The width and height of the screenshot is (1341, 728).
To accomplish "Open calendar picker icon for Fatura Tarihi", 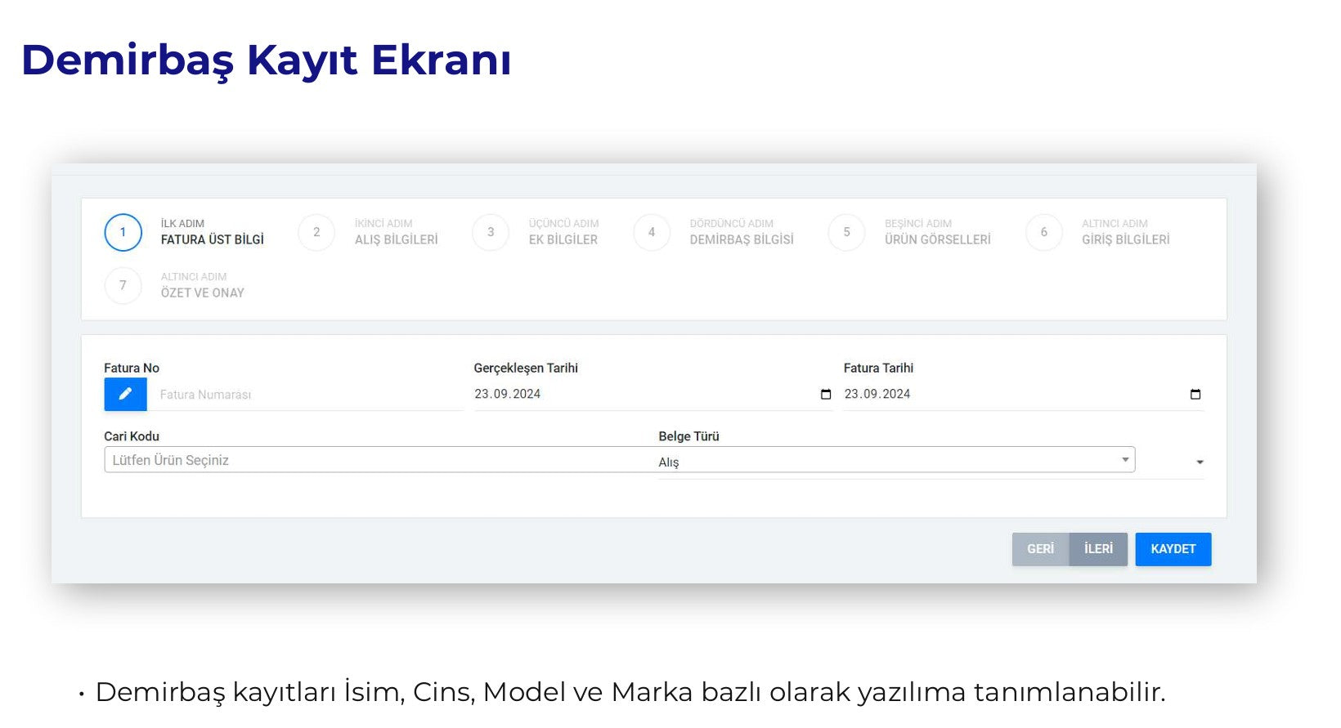I will 1195,395.
